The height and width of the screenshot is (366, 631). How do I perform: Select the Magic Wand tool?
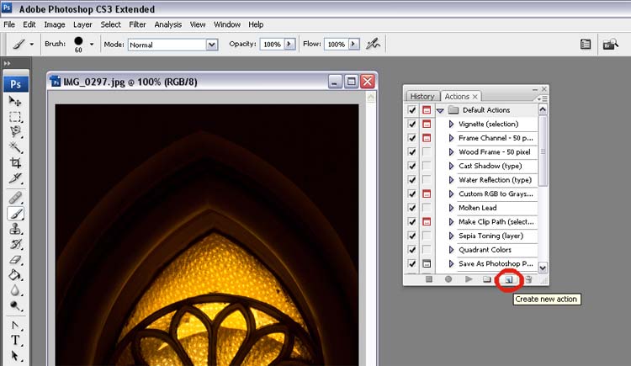point(15,146)
